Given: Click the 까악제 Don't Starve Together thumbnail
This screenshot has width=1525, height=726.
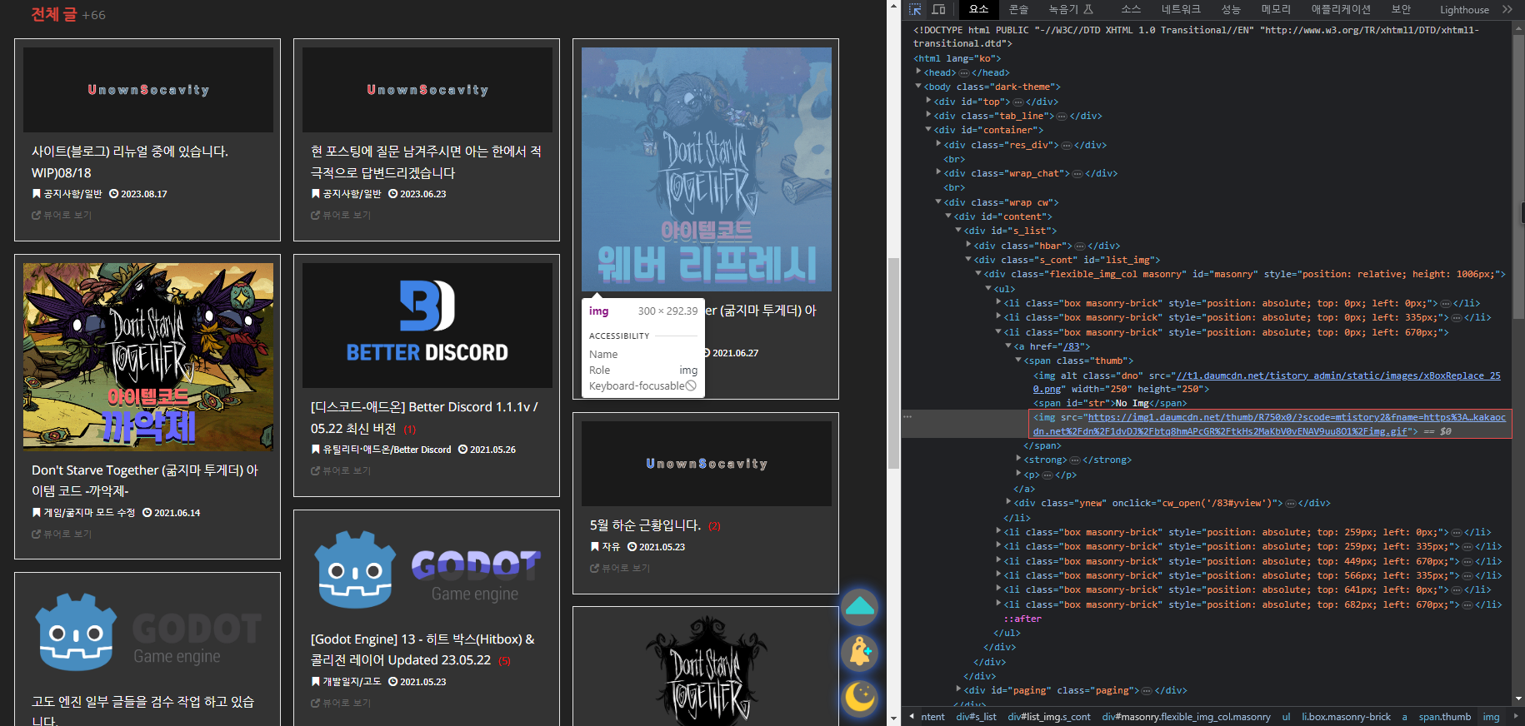Looking at the screenshot, I should pyautogui.click(x=148, y=357).
